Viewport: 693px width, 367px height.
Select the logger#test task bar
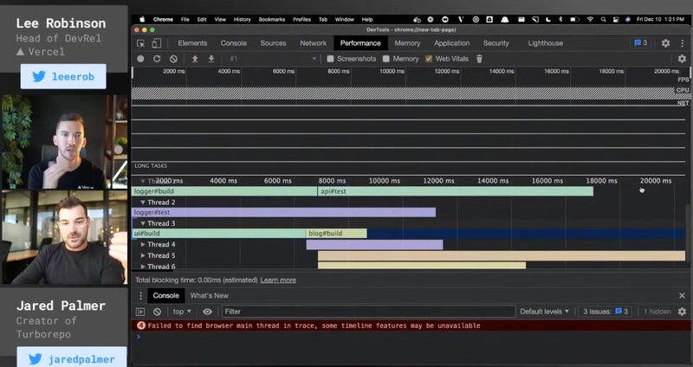(284, 212)
